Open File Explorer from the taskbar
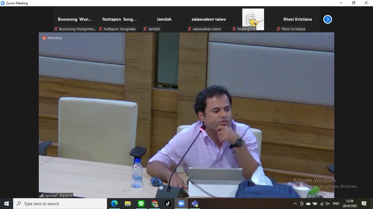 click(128, 204)
